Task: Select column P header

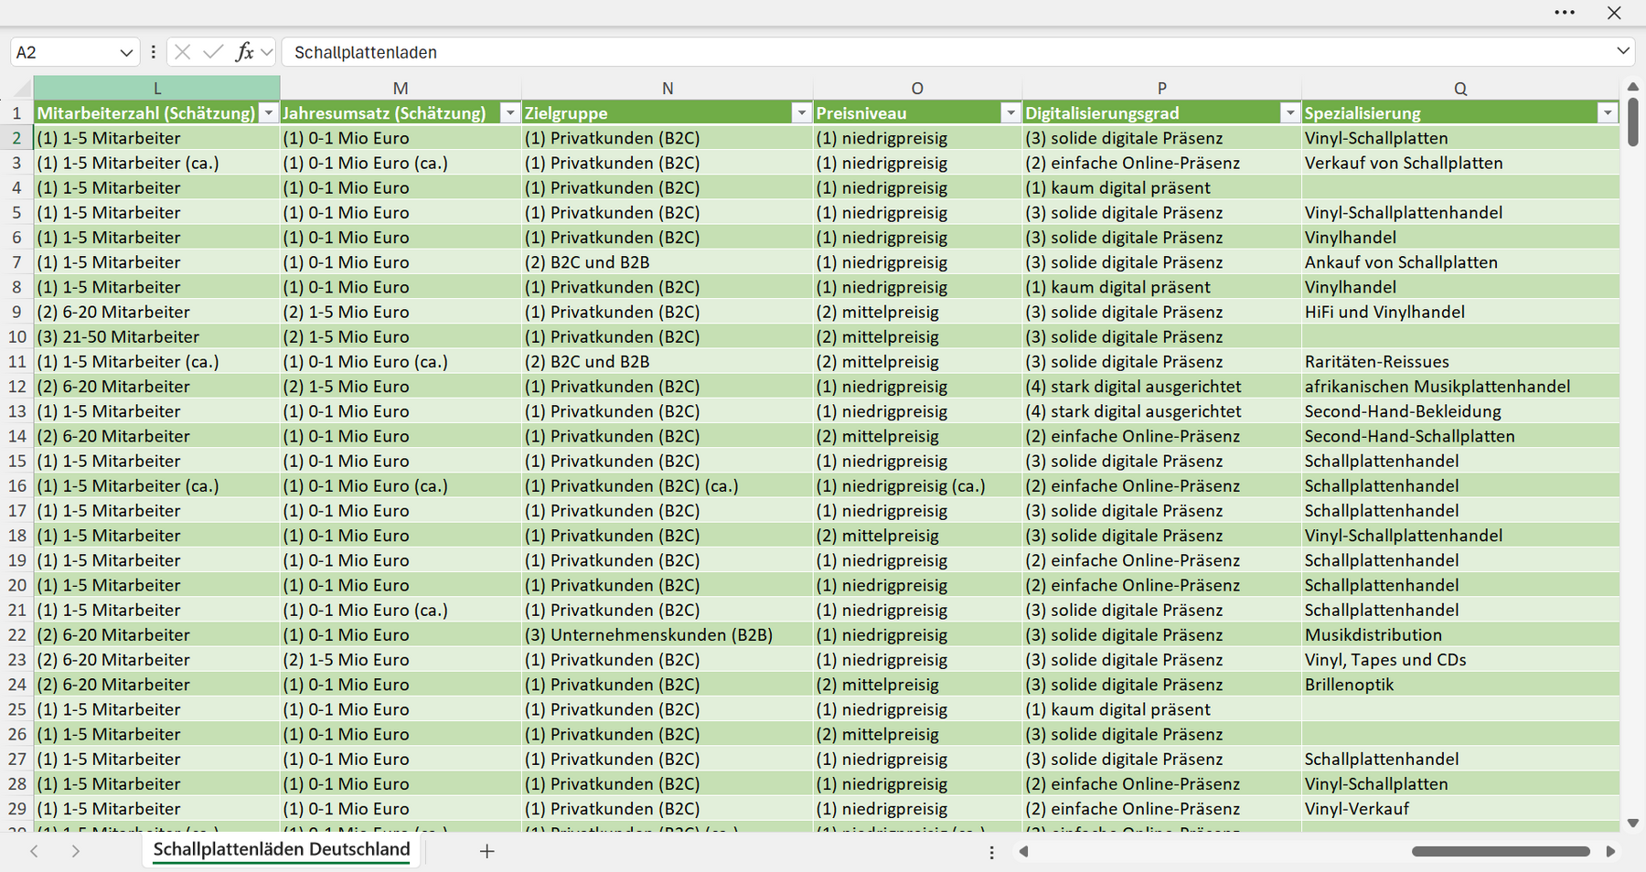Action: (1161, 89)
